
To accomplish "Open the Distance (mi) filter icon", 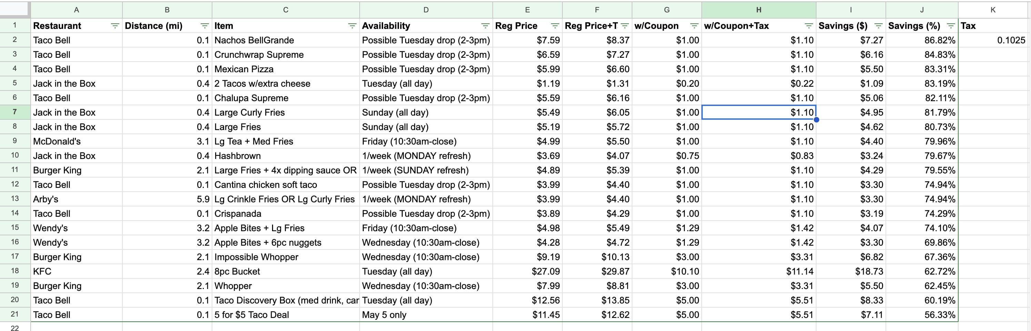I will (x=204, y=26).
